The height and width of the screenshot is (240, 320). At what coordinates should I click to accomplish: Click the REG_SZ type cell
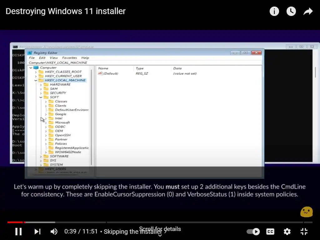(x=142, y=73)
